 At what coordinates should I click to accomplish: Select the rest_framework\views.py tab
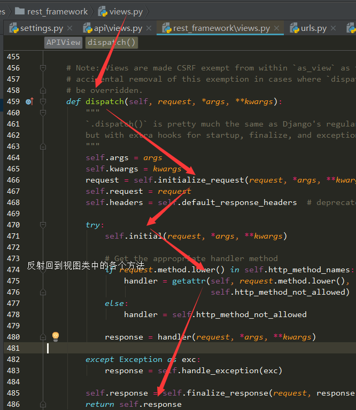(x=221, y=28)
